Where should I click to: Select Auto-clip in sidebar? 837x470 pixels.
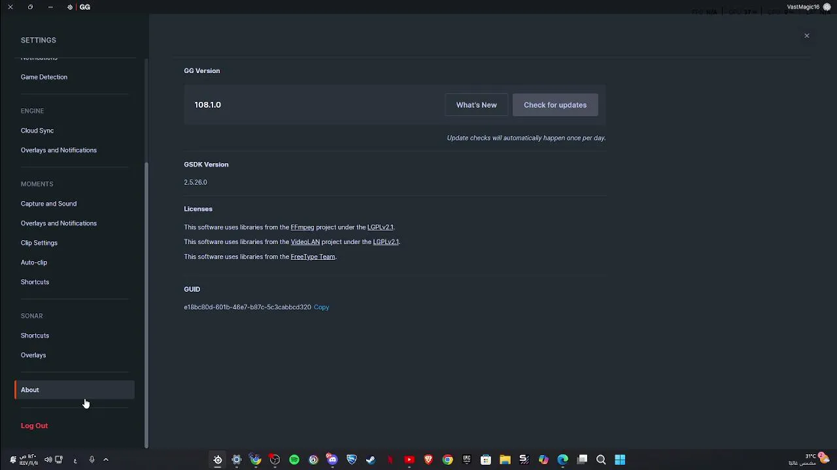34,262
